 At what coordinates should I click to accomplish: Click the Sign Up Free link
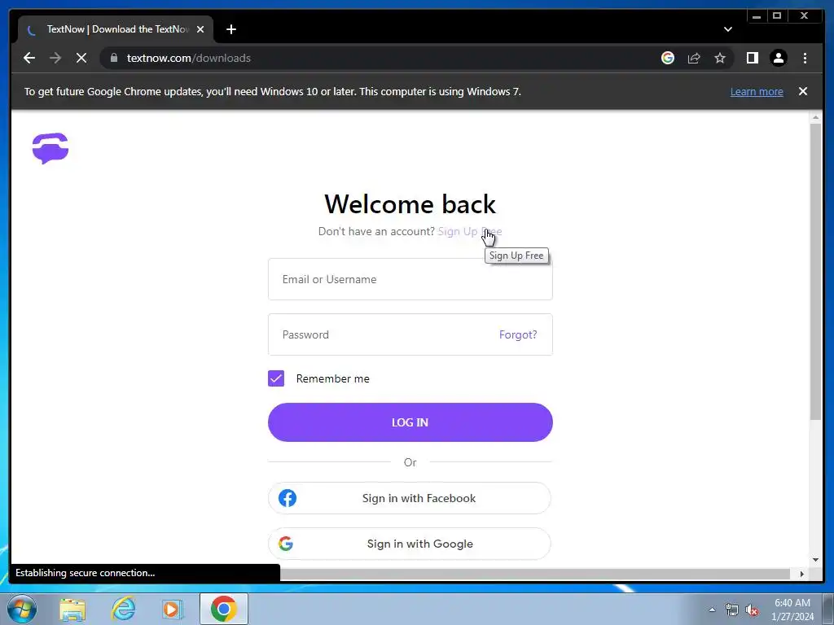pyautogui.click(x=470, y=231)
